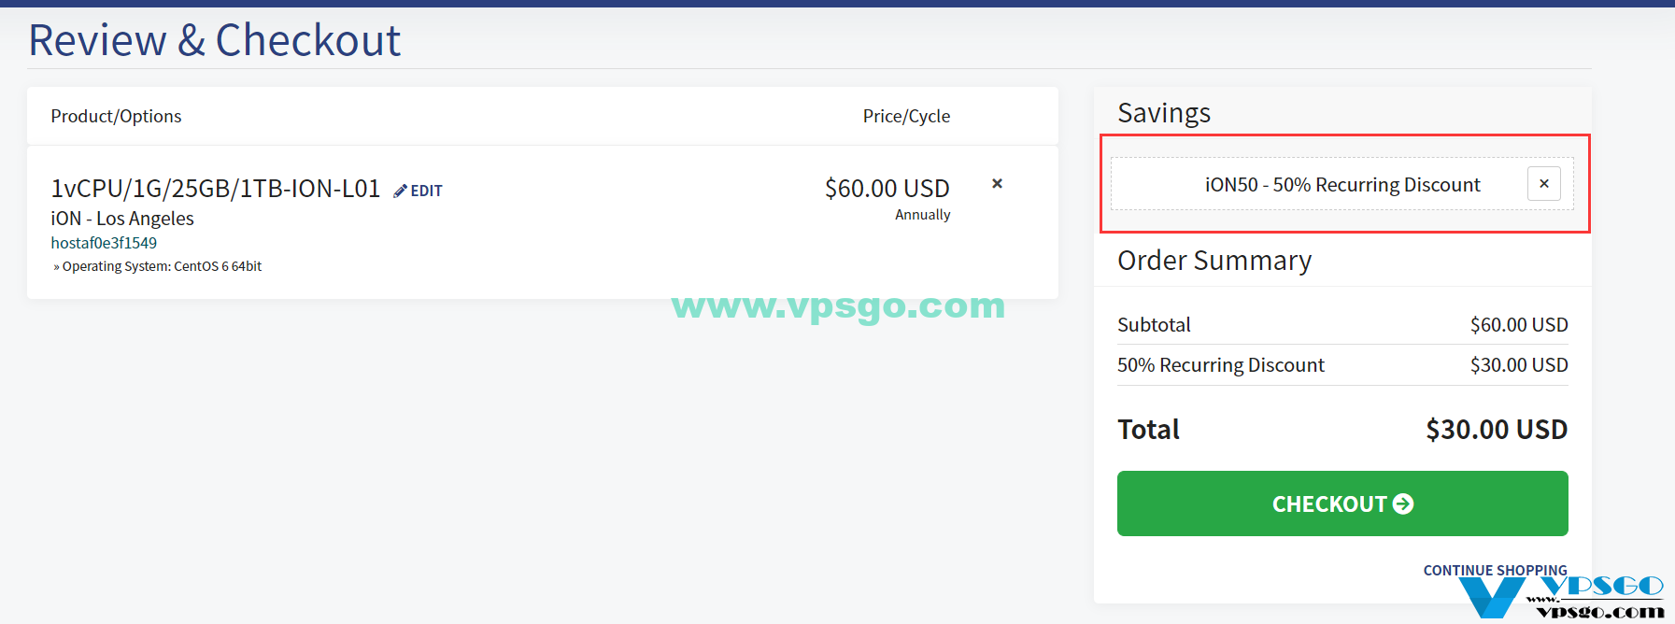Click the CHECKOUT button label
Image resolution: width=1675 pixels, height=624 pixels.
point(1329,504)
